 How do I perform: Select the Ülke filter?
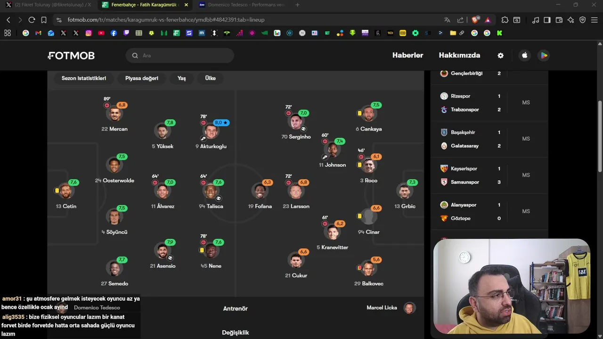[x=211, y=78]
